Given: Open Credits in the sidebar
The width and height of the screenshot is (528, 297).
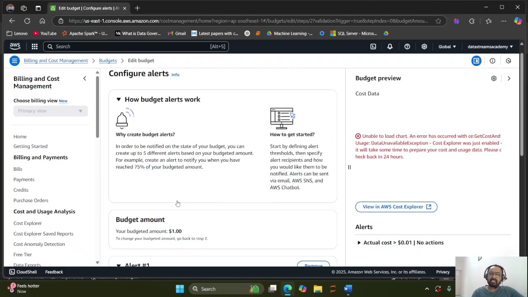Looking at the screenshot, I should coord(21,190).
